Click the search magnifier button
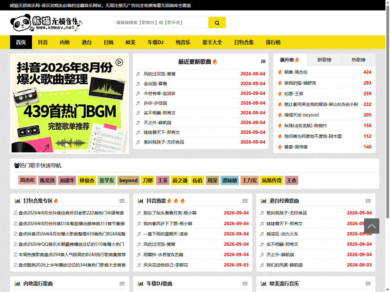390x292 pixels. [217, 23]
